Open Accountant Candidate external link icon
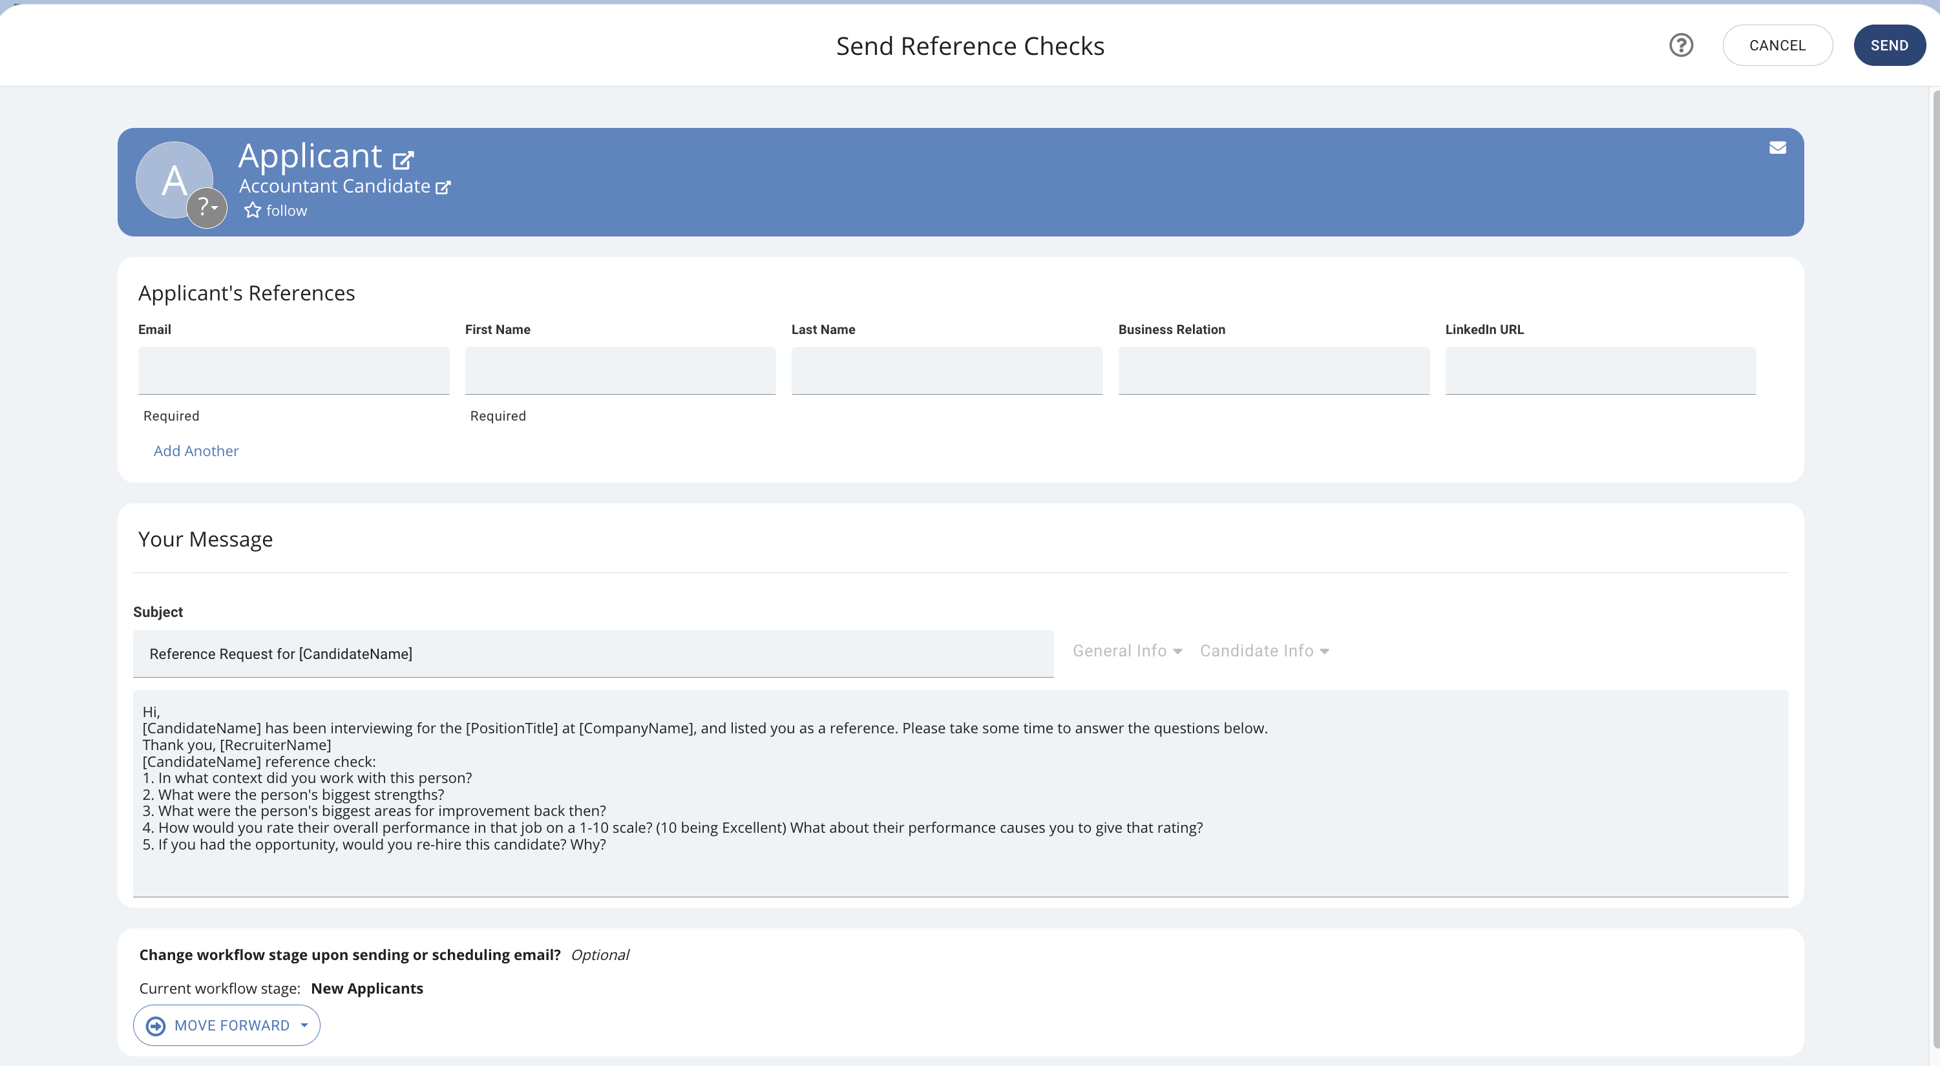The image size is (1940, 1066). click(443, 187)
